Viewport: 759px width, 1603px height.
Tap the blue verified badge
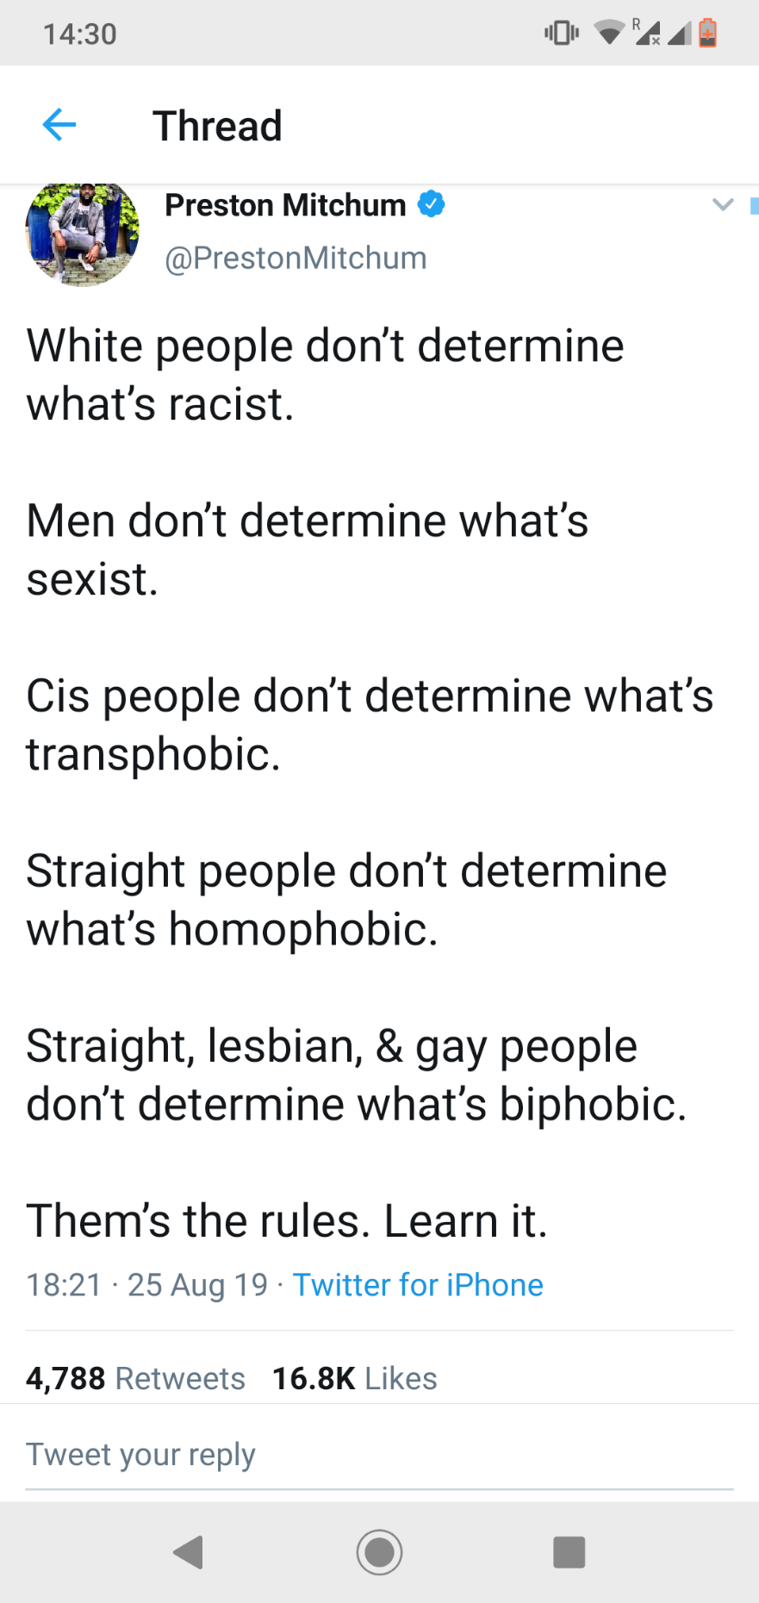(x=431, y=204)
